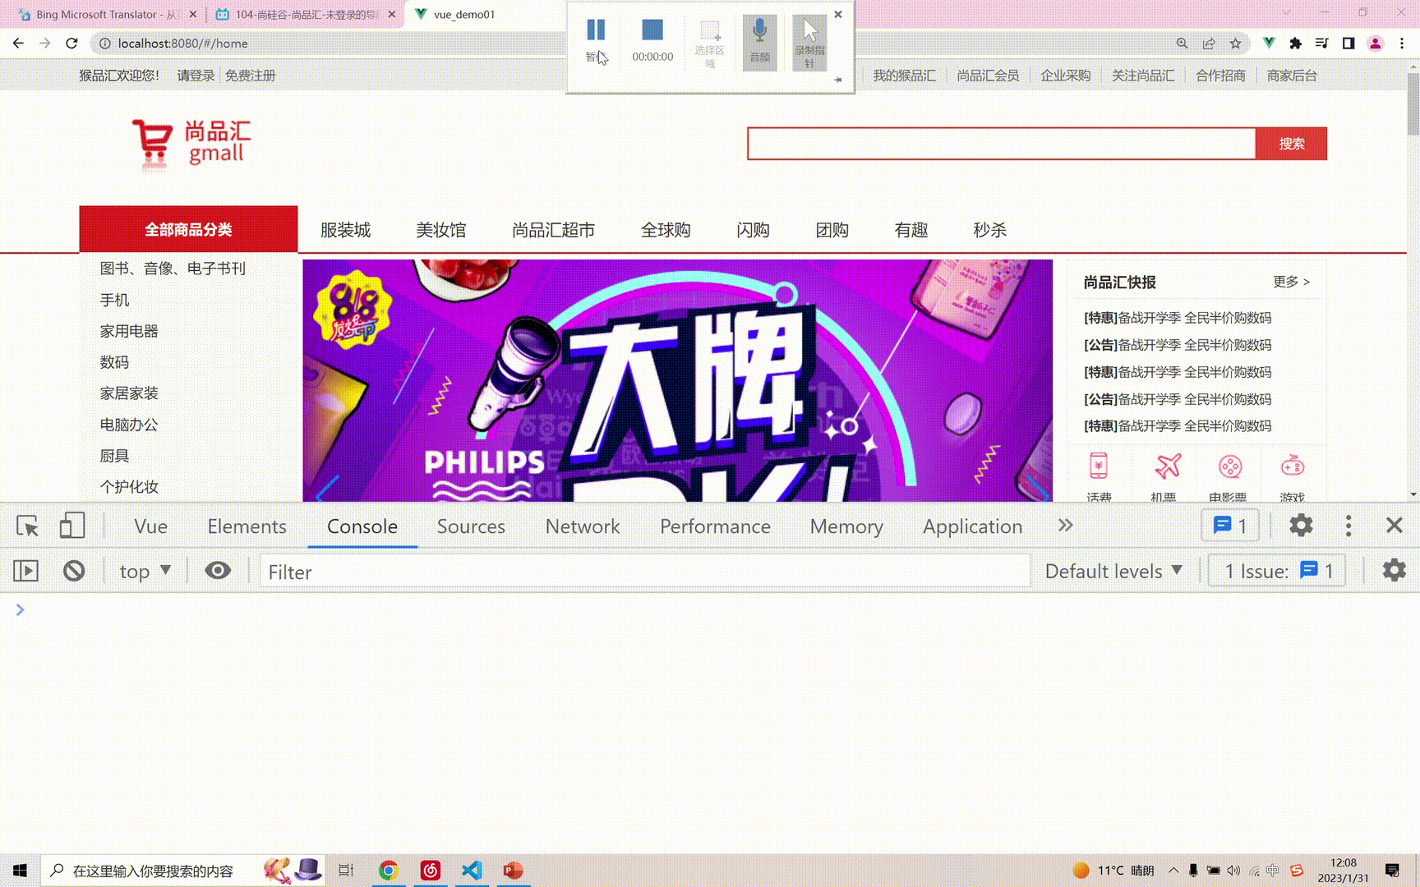Click the 搜索 search button
Screen dimensions: 1420x887
(1292, 143)
